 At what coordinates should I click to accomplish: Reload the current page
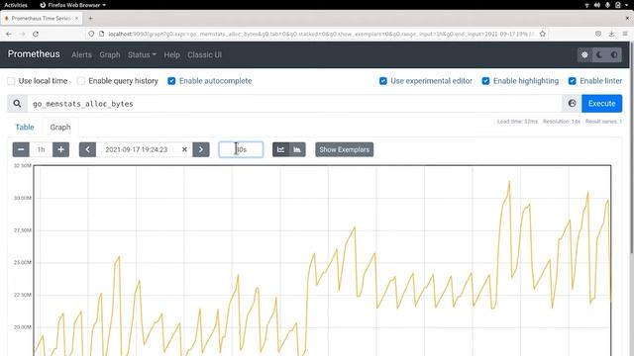[36, 34]
